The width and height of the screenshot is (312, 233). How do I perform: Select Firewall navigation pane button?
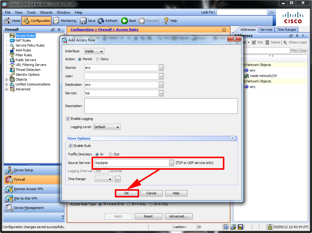32,179
